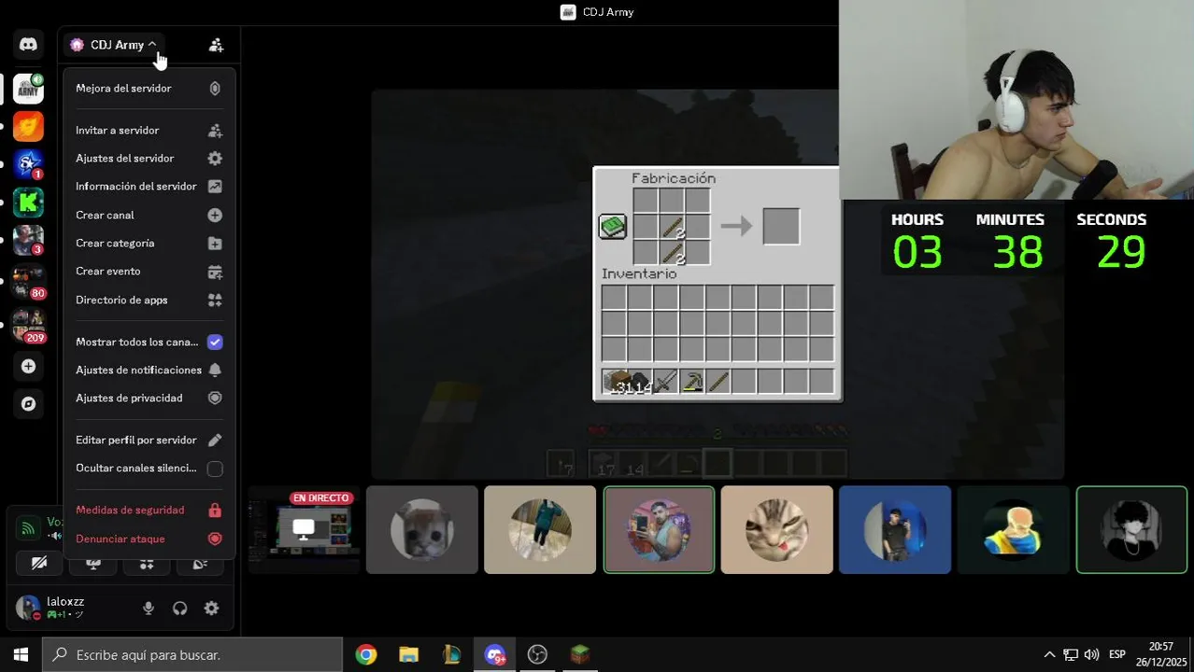Open Ajustes del servidor

click(149, 159)
